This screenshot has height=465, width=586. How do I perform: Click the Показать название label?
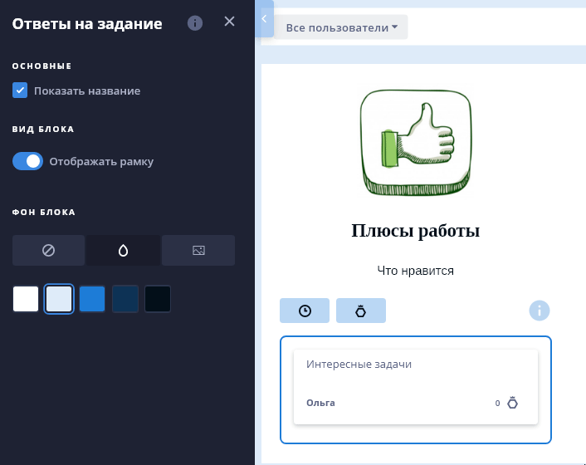pyautogui.click(x=87, y=91)
